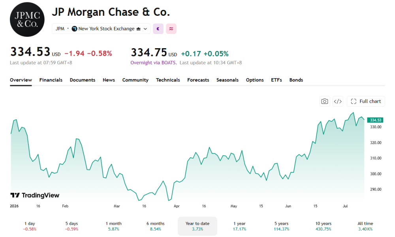Screen dimensions: 395x237
Task: Click the 334.53 price label on chart axis
Action: coord(375,120)
